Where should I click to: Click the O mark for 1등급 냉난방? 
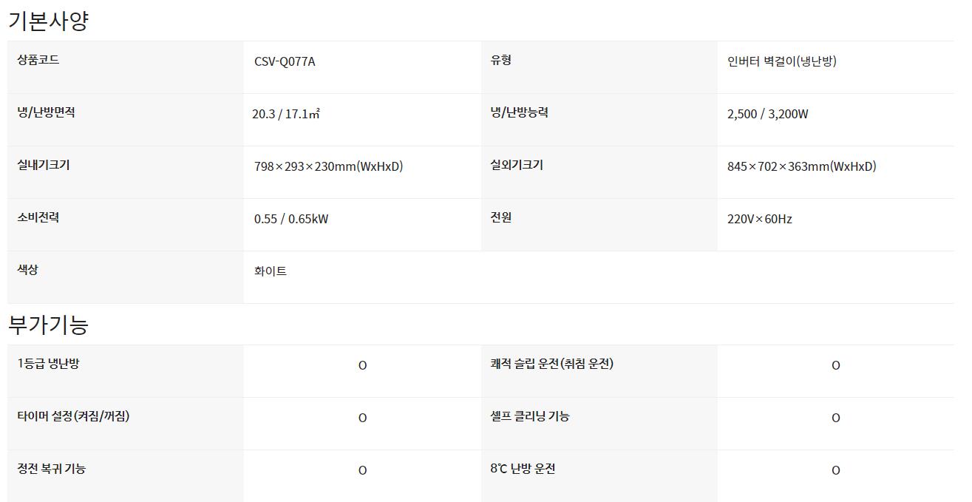pyautogui.click(x=362, y=365)
